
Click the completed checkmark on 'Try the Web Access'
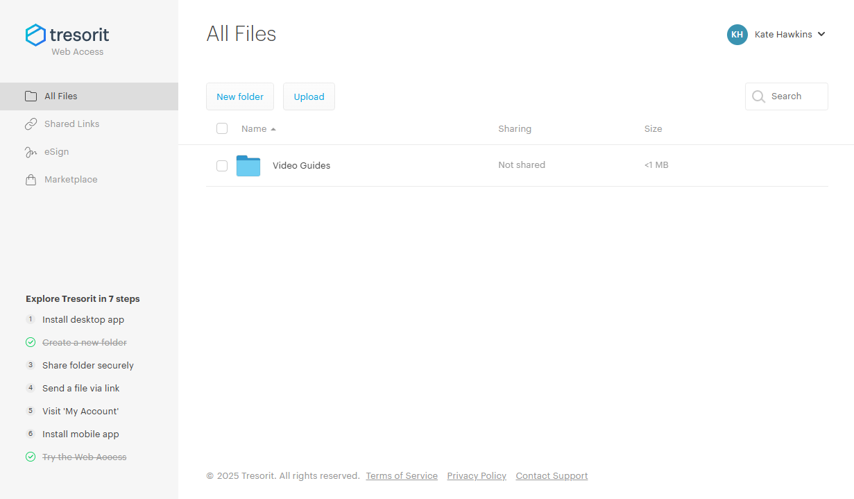pyautogui.click(x=31, y=457)
